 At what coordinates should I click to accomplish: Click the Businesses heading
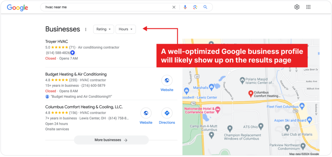pyautogui.click(x=63, y=29)
